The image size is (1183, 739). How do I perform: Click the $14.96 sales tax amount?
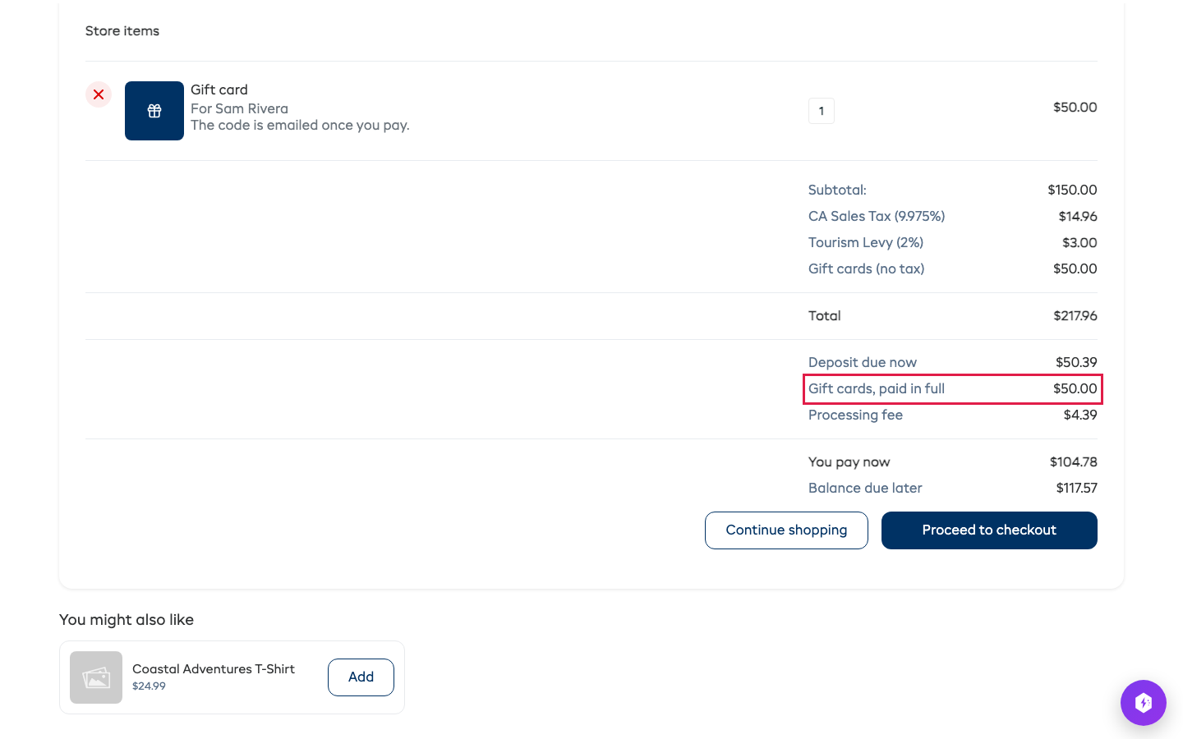click(x=1078, y=216)
